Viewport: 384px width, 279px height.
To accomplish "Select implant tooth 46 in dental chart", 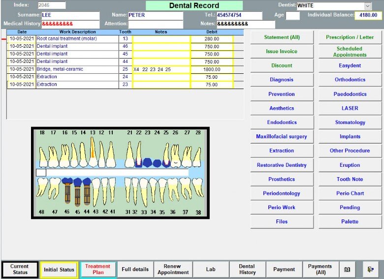I will pyautogui.click(x=67, y=190).
